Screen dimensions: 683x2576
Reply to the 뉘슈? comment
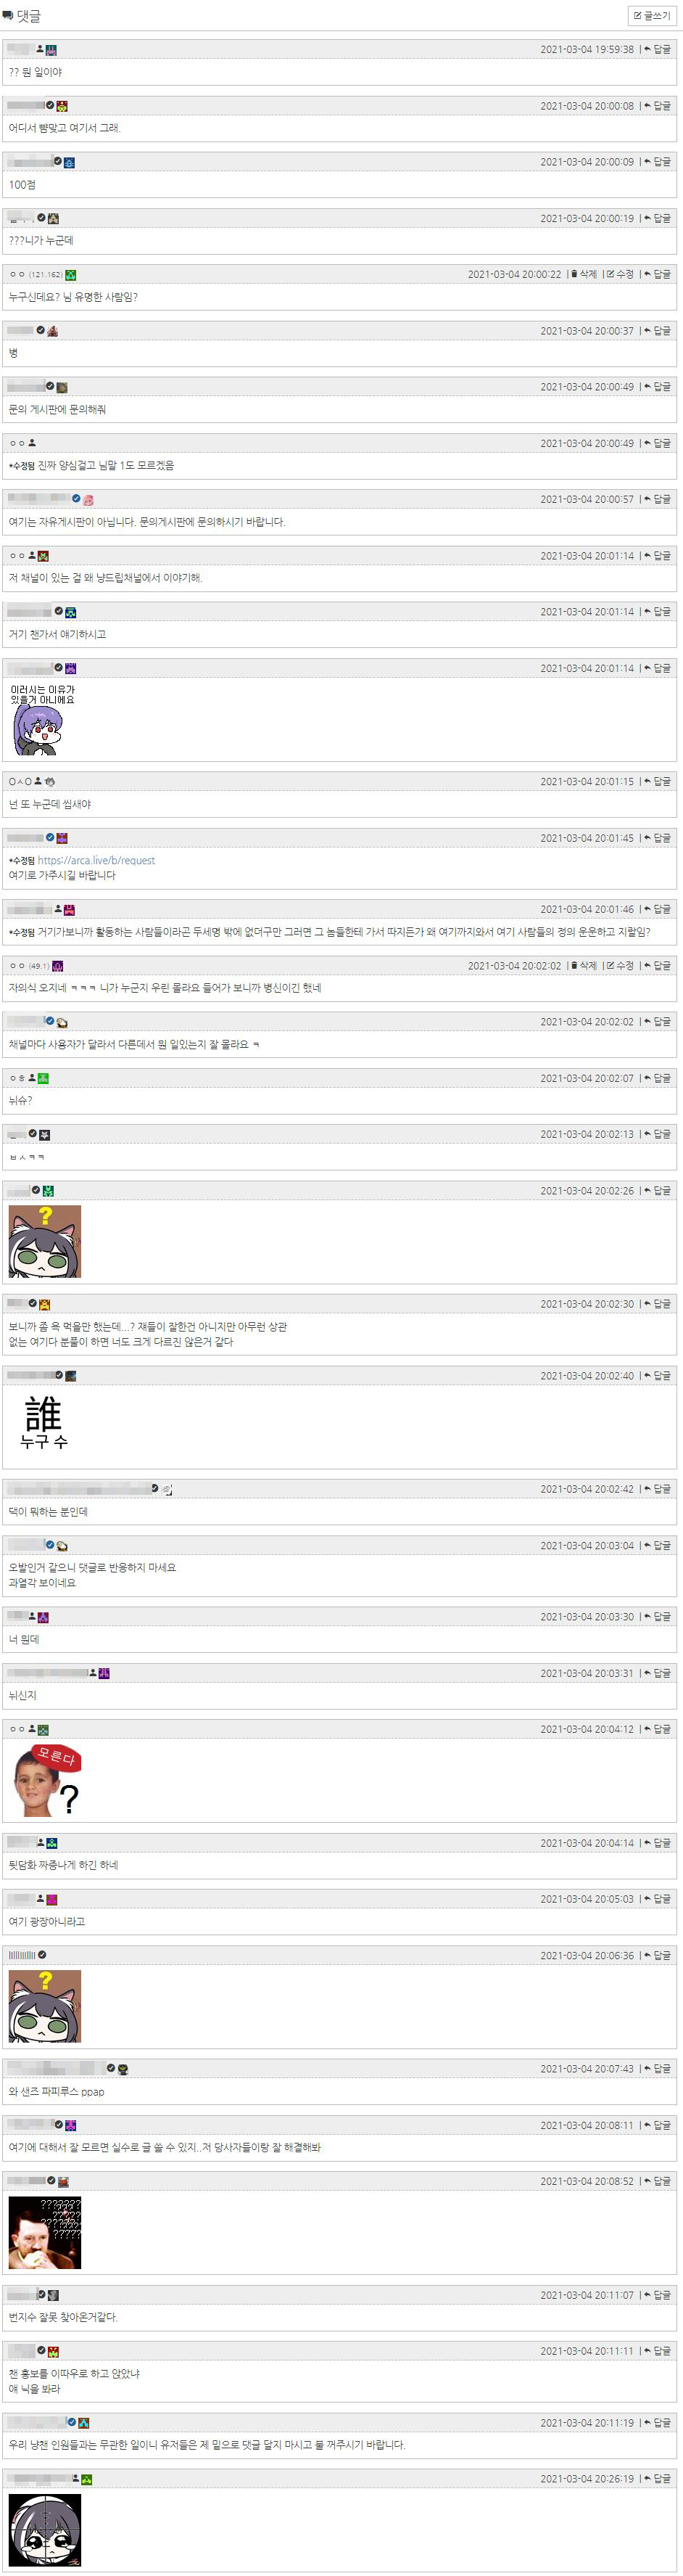pos(657,1078)
